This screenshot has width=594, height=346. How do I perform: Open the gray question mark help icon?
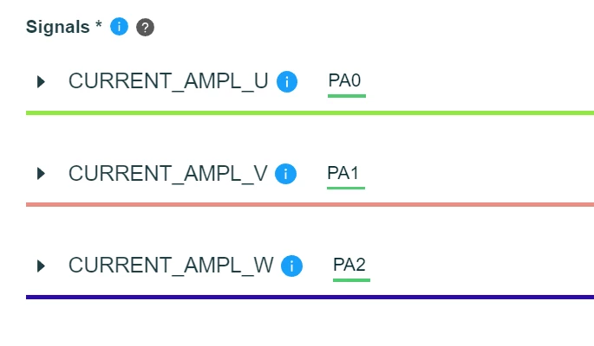[x=145, y=27]
